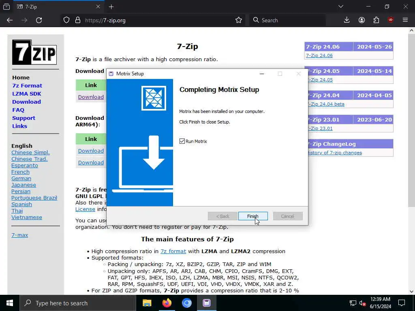Open the Download sidebar menu link
This screenshot has height=311, width=415.
tap(26, 102)
